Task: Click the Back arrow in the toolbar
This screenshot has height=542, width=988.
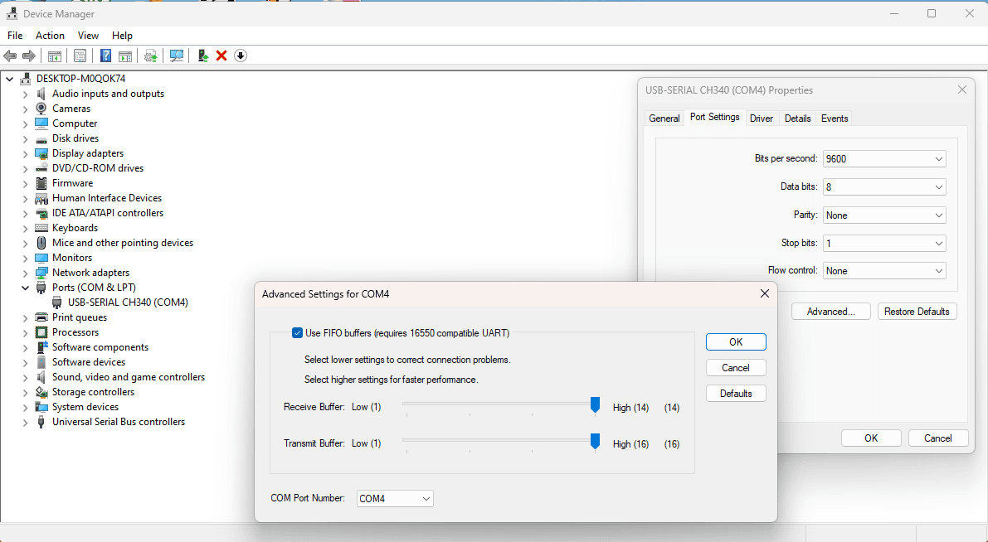Action: pos(10,56)
